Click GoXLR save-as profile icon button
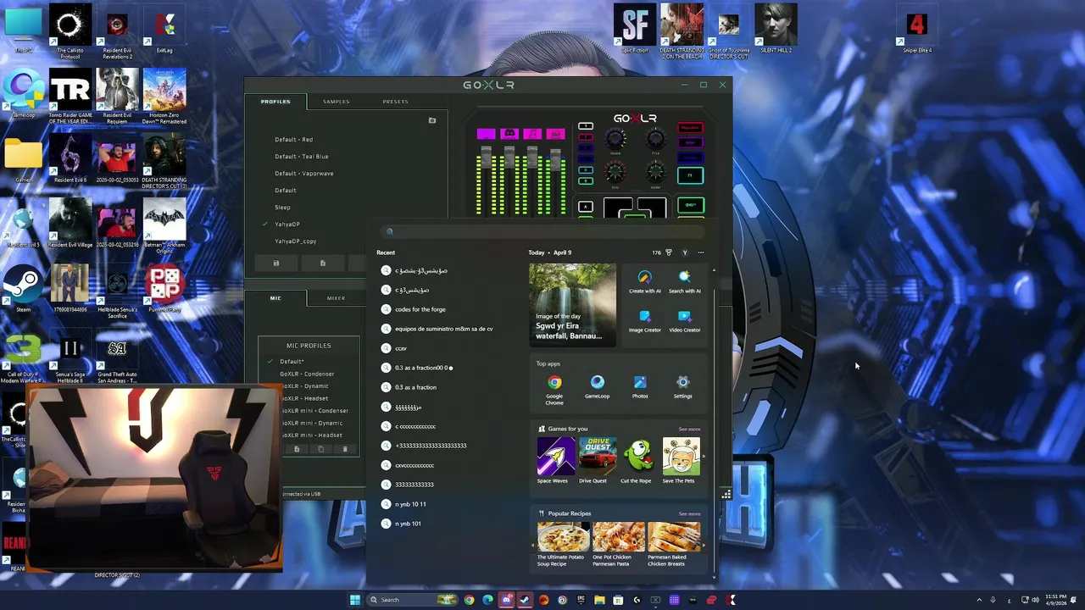 (322, 263)
